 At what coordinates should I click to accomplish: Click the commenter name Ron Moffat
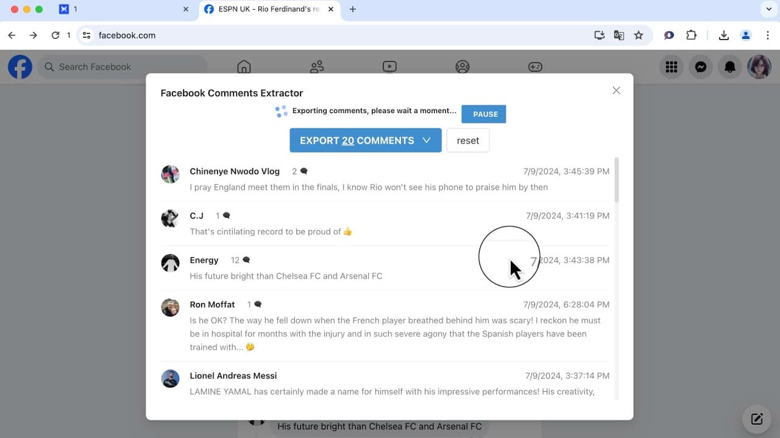[x=212, y=305]
